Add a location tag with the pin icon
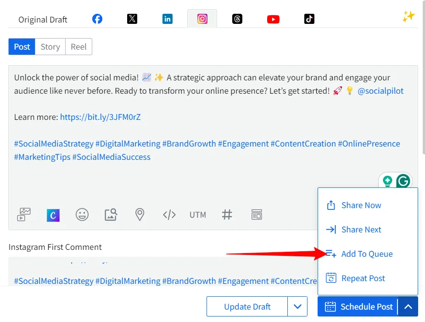425x322 pixels. click(x=140, y=215)
